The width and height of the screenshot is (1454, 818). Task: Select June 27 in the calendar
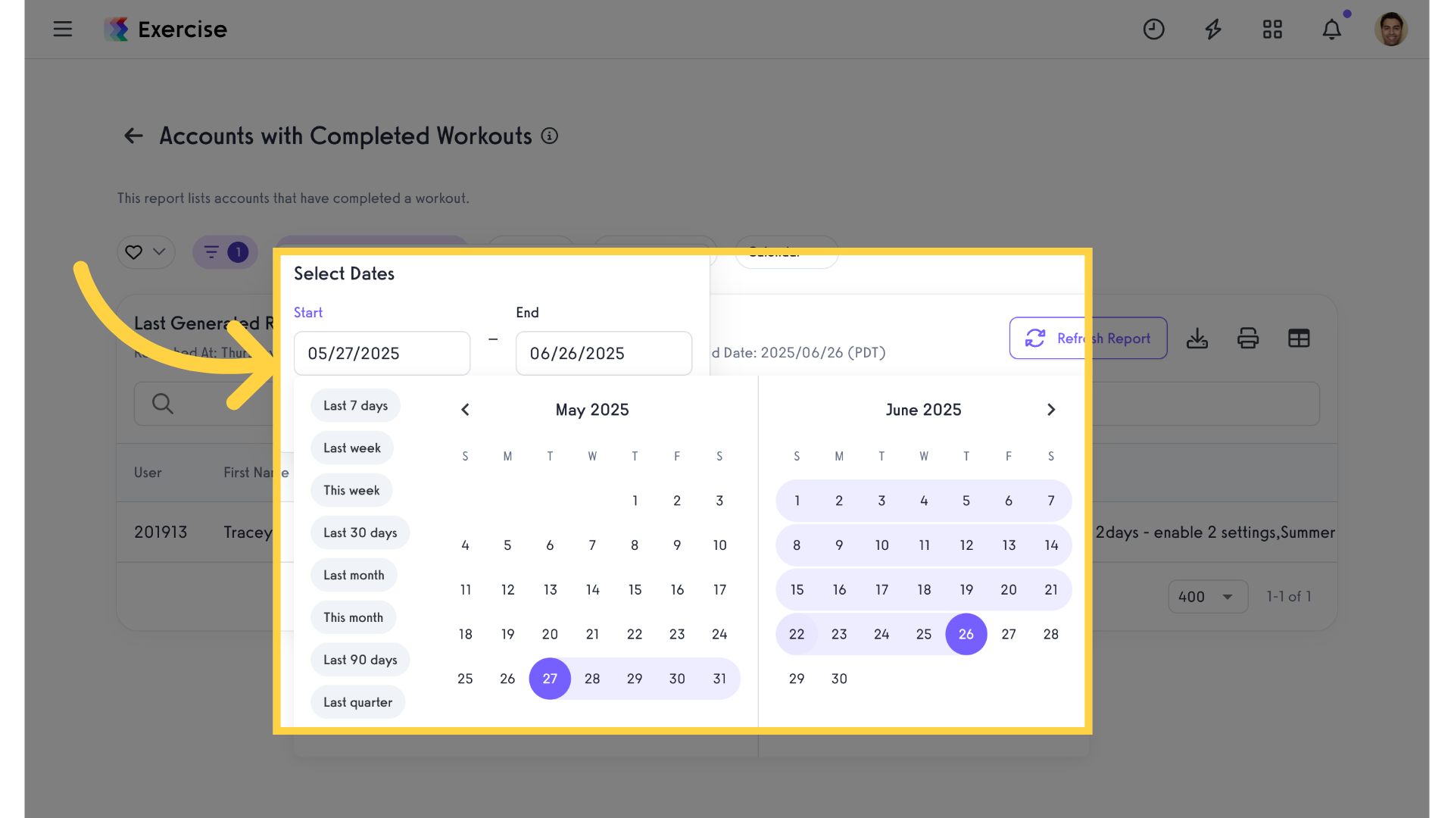tap(1009, 634)
